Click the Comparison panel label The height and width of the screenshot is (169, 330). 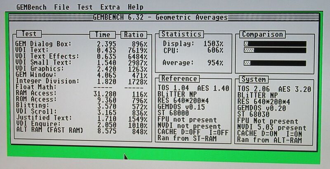(262, 34)
